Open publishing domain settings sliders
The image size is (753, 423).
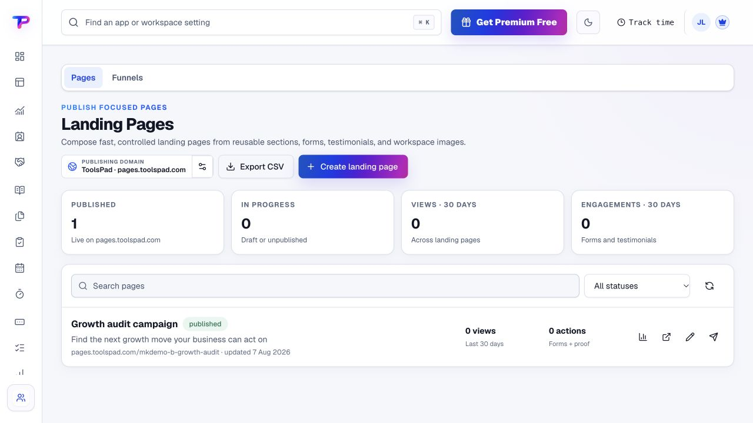coord(202,167)
